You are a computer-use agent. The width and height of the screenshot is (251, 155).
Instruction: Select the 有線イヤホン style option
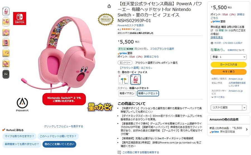(127, 93)
